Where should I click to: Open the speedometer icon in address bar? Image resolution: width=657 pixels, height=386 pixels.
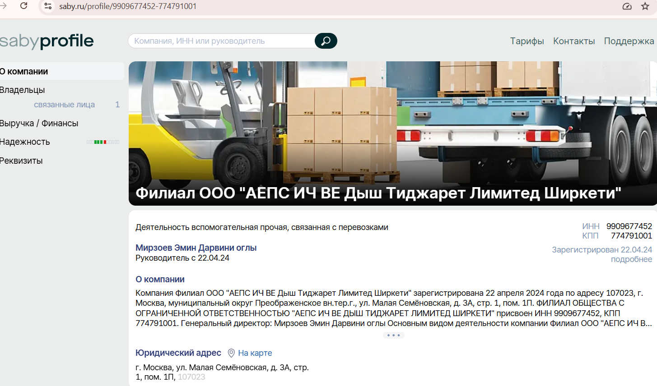627,6
